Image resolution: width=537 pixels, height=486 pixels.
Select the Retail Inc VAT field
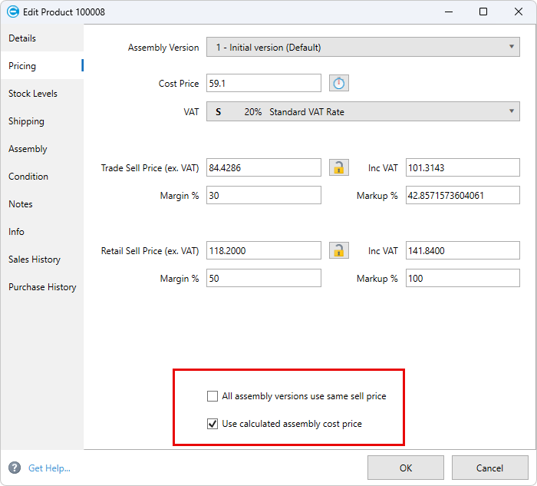pyautogui.click(x=463, y=250)
